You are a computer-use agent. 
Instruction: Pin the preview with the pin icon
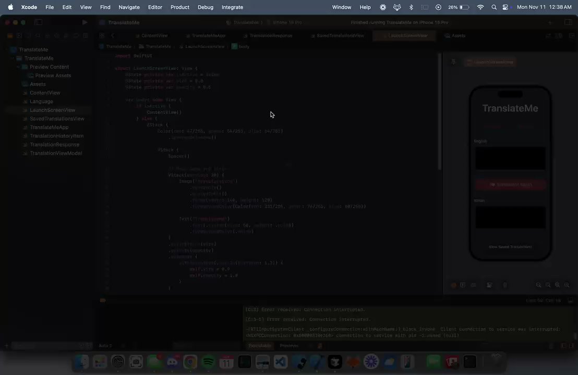tap(453, 62)
